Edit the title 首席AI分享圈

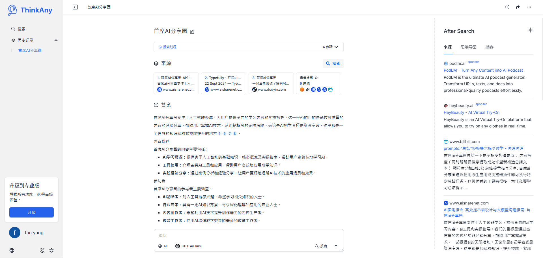192,32
